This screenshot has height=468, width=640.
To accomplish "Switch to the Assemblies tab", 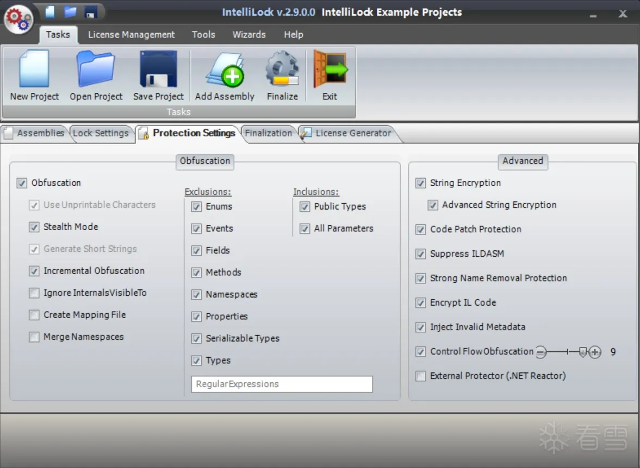I will click(x=35, y=134).
